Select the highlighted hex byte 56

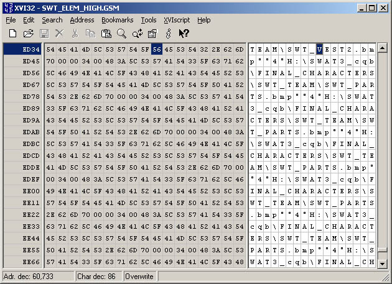coord(157,49)
